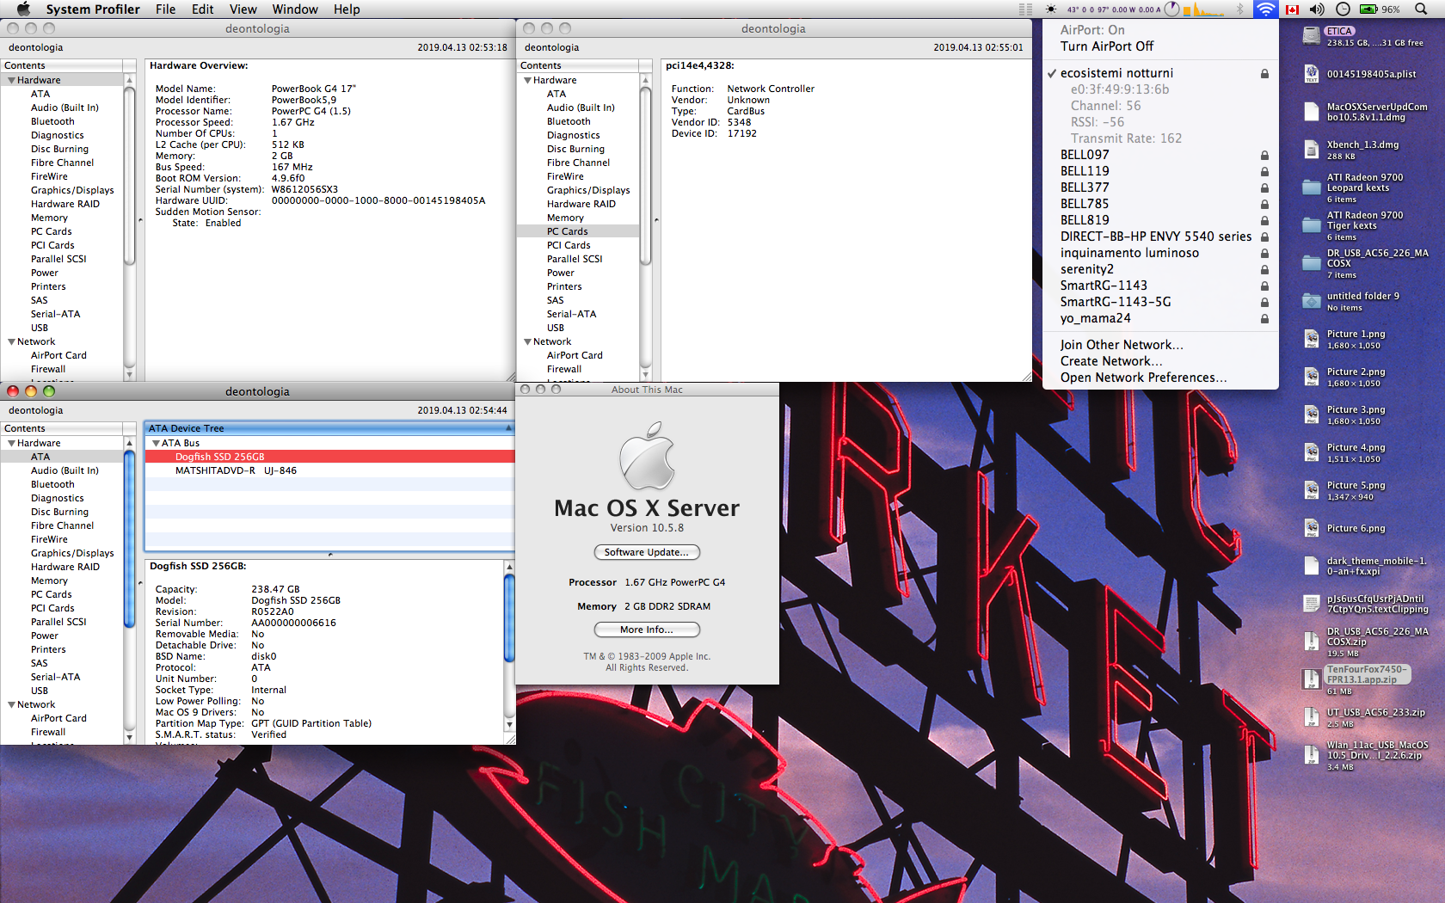Collapse Network tree in bottom-left profiler window
The image size is (1445, 903).
coord(11,704)
